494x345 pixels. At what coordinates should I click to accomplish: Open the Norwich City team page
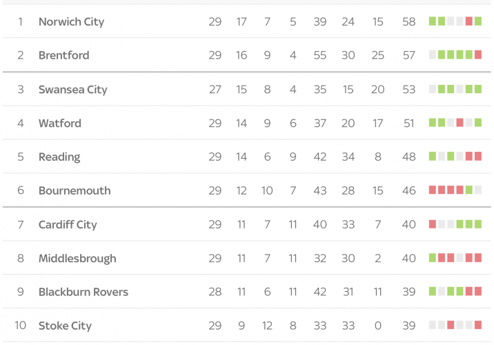pyautogui.click(x=71, y=22)
